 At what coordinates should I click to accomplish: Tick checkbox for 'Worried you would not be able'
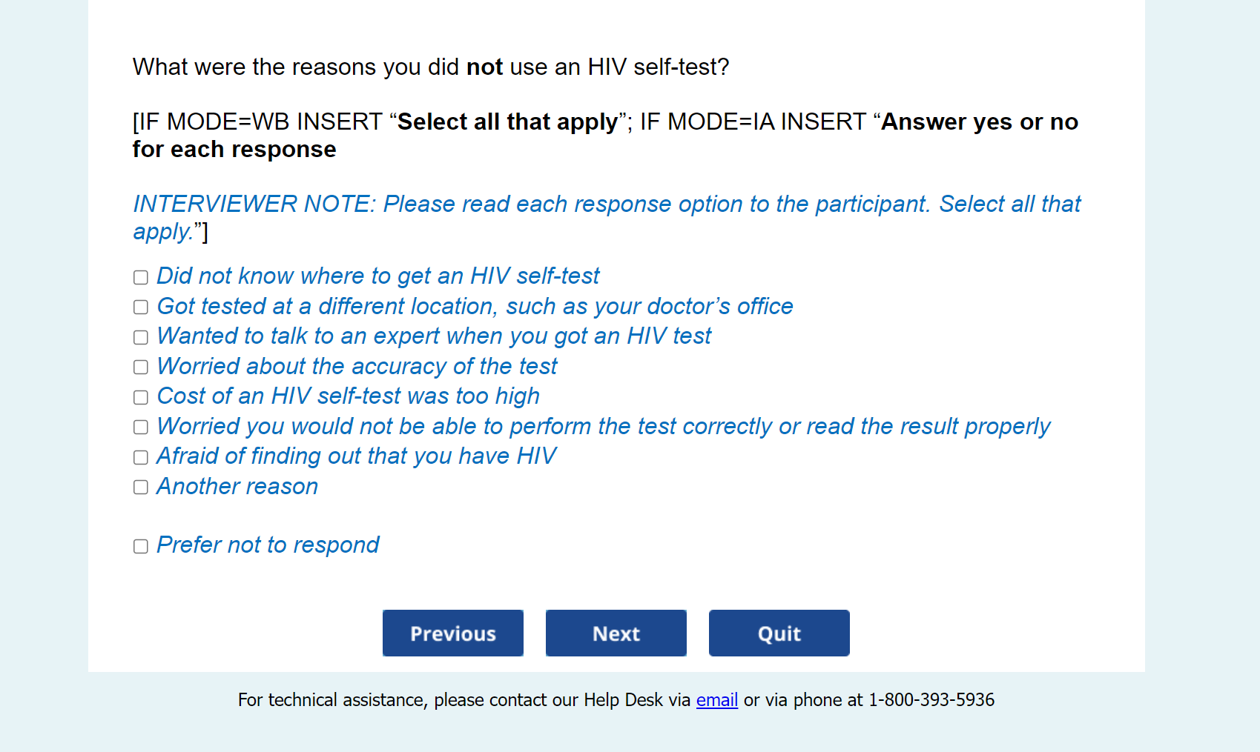point(141,427)
